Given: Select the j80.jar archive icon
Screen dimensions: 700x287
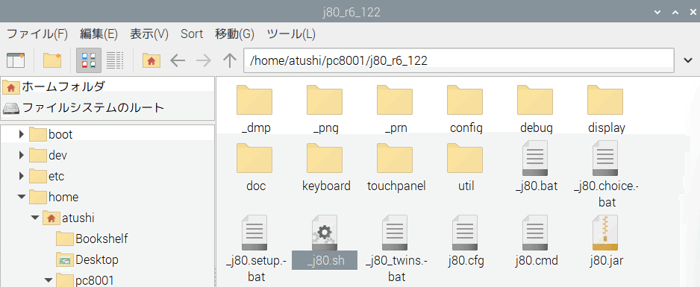Looking at the screenshot, I should pos(605,232).
